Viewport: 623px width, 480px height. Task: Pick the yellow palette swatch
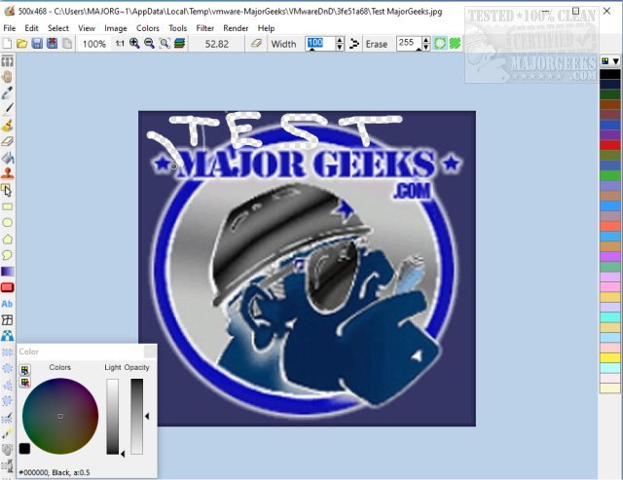pos(610,357)
